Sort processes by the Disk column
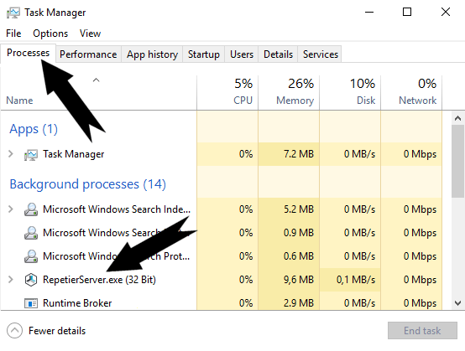465x351 pixels. (350, 92)
